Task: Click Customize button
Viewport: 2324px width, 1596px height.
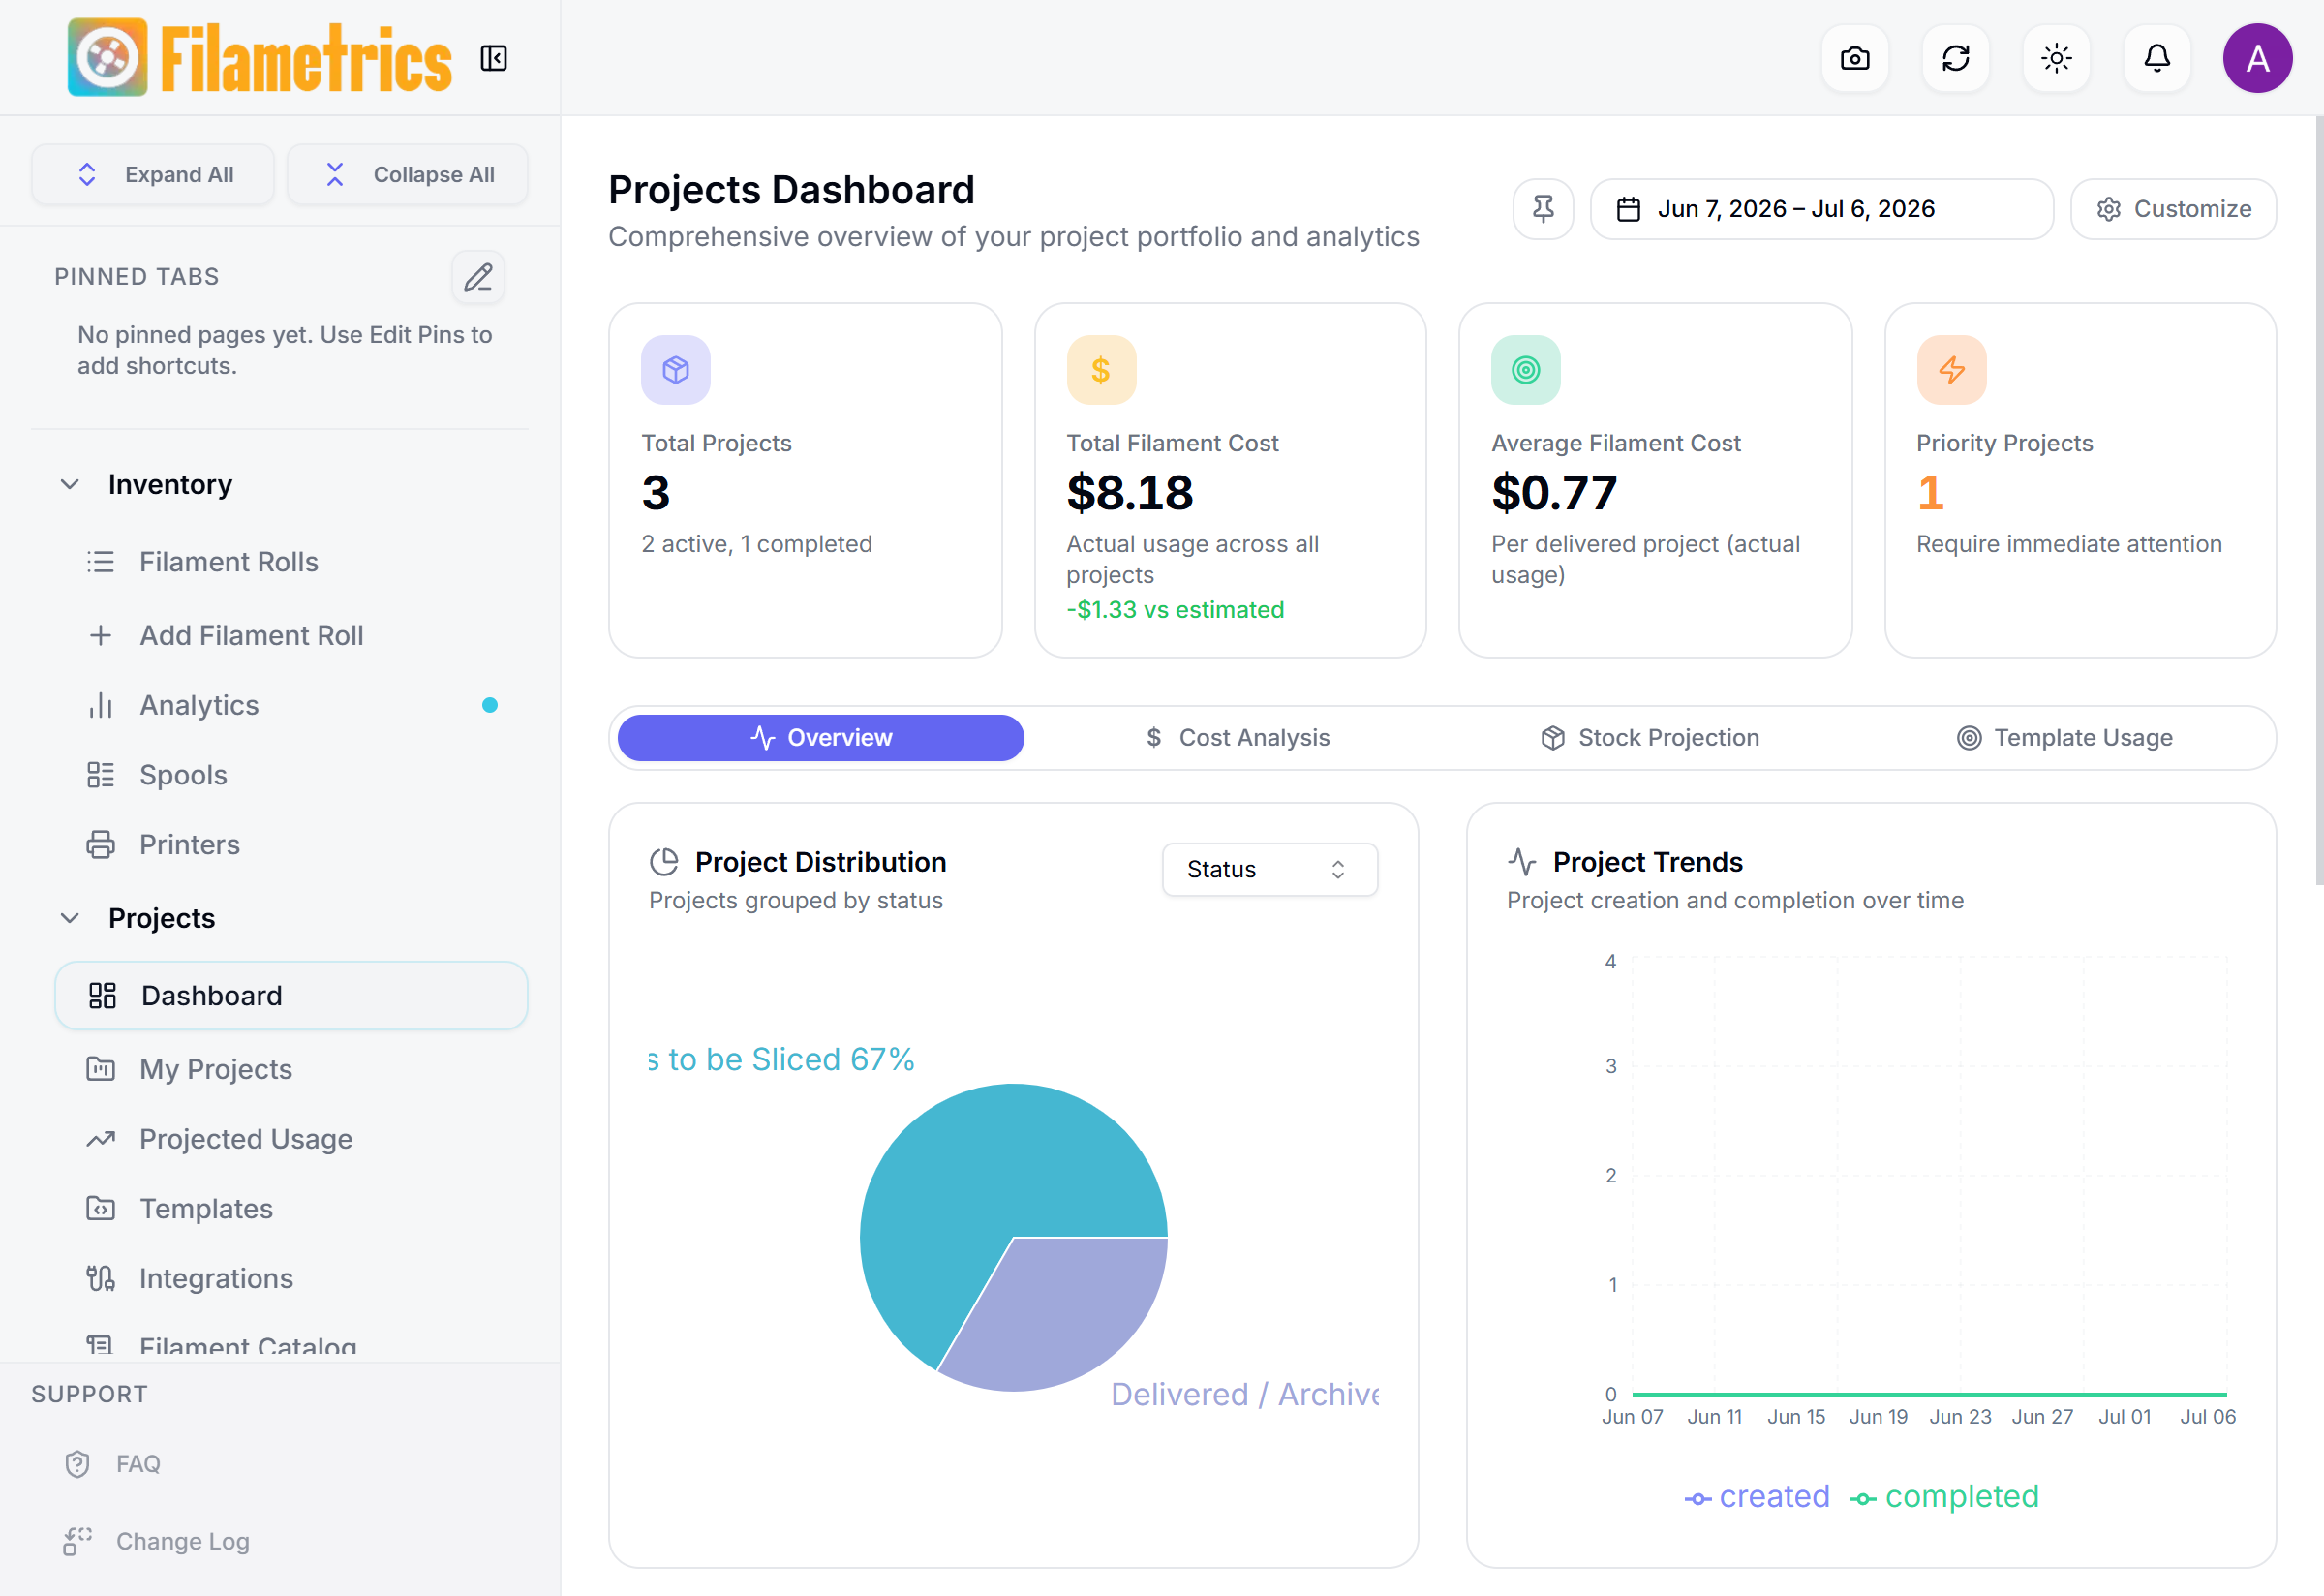Action: (2173, 209)
